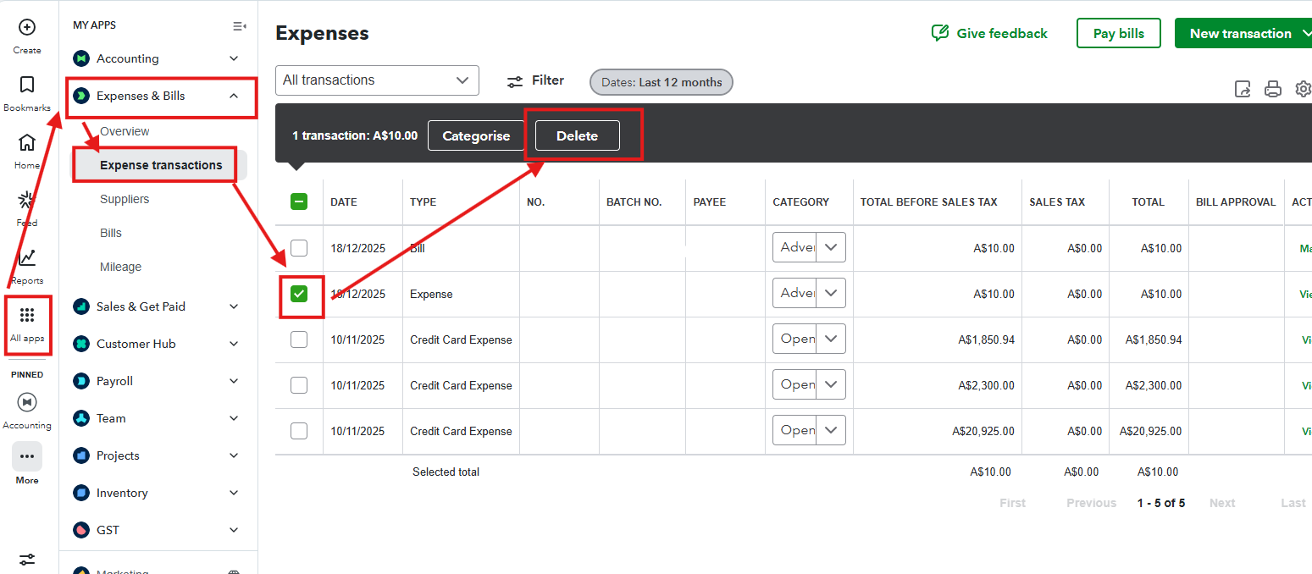Image resolution: width=1312 pixels, height=574 pixels.
Task: Open the All apps grid icon
Action: coord(27,315)
